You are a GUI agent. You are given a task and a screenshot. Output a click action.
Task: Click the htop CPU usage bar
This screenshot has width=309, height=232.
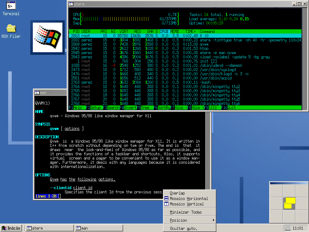(x=126, y=14)
